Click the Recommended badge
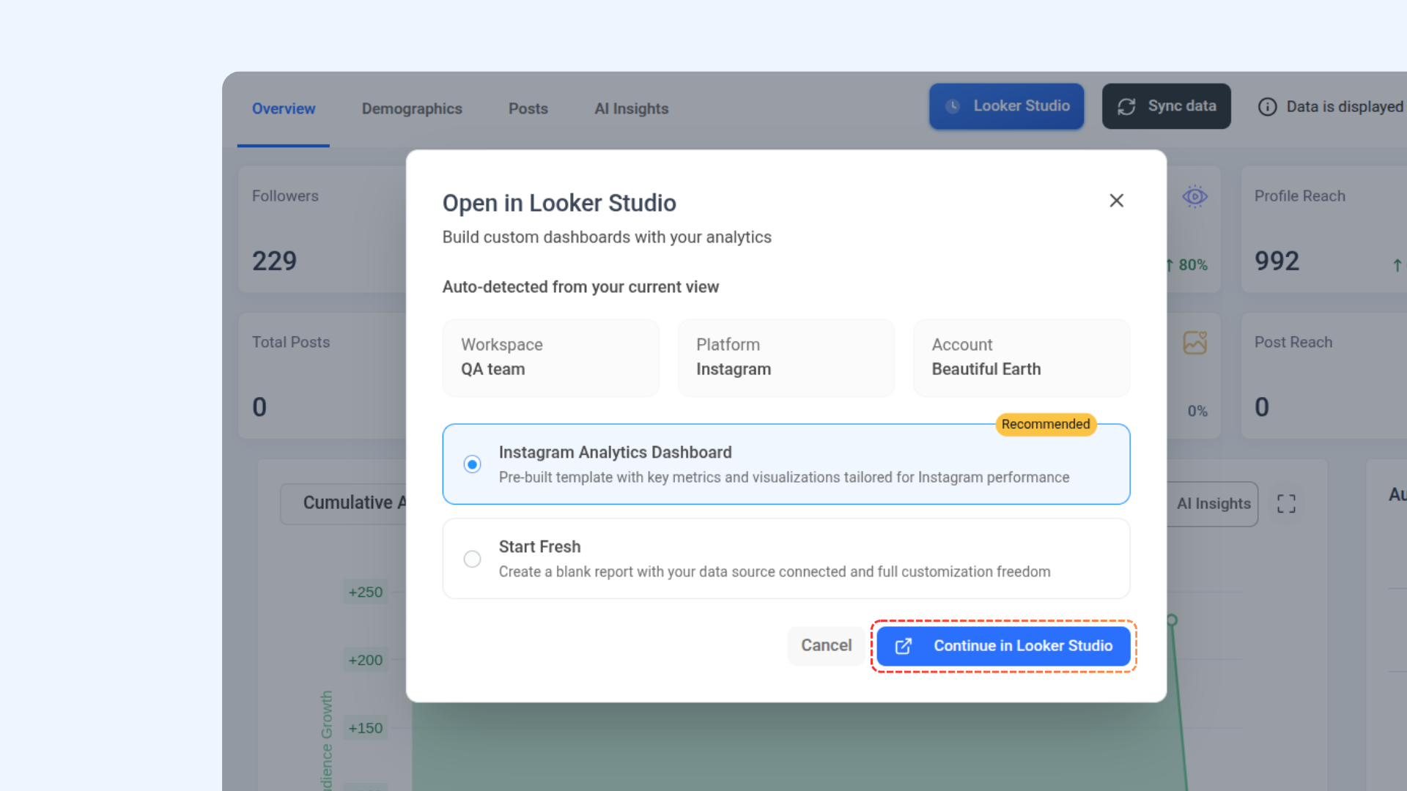 point(1046,424)
